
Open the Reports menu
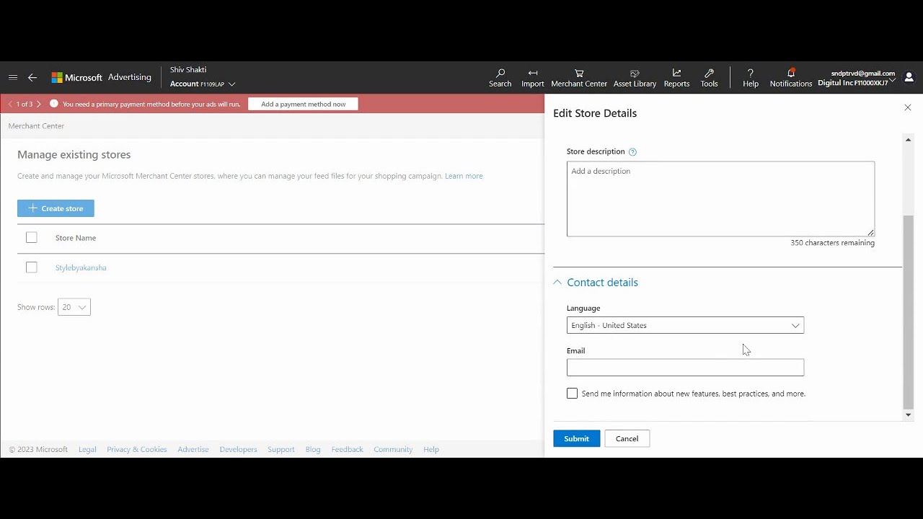click(x=676, y=78)
